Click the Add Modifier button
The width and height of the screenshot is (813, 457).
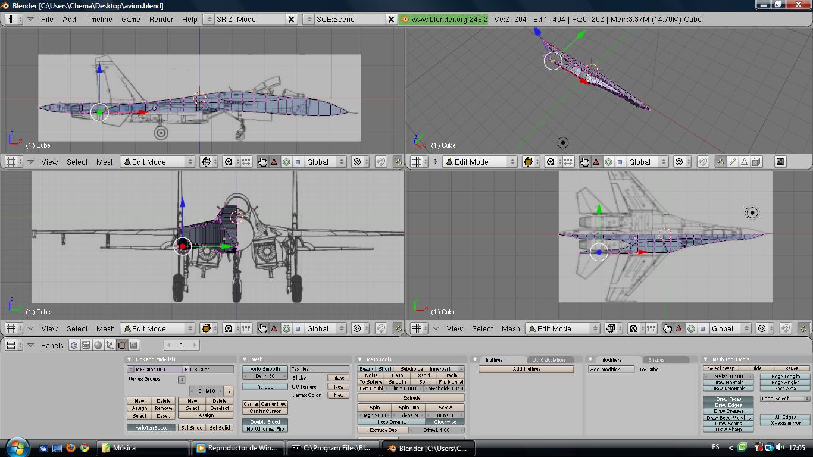pyautogui.click(x=604, y=370)
